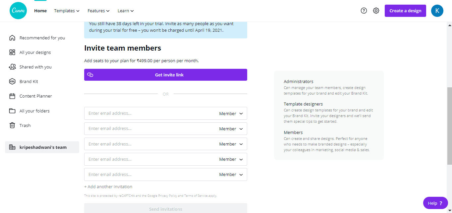Click Add another invitation link

click(x=108, y=187)
